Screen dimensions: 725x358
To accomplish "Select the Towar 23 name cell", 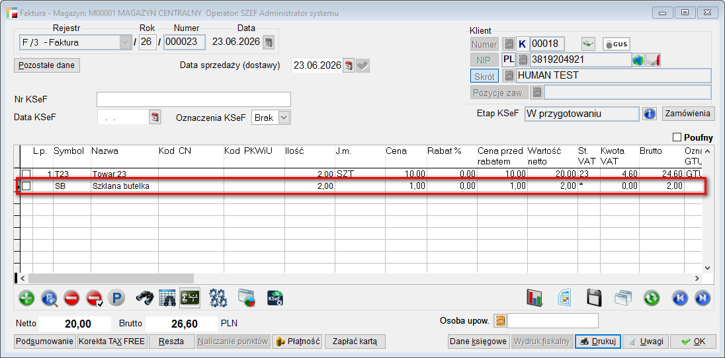I will pos(124,174).
